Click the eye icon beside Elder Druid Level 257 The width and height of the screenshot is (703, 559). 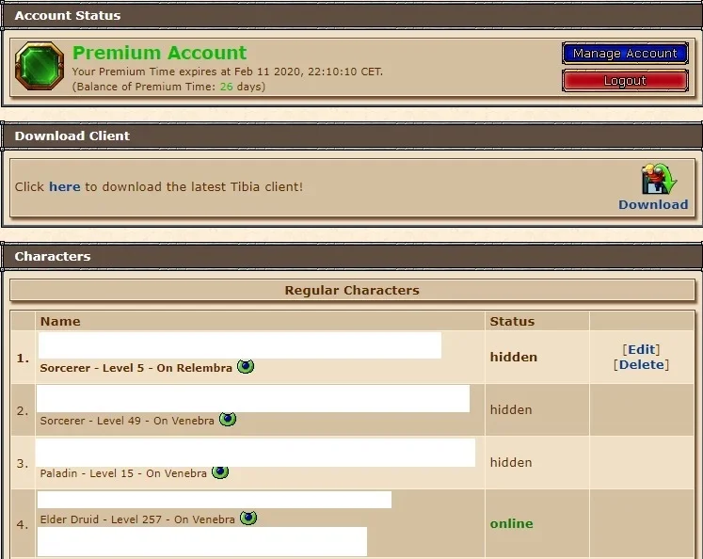[248, 518]
